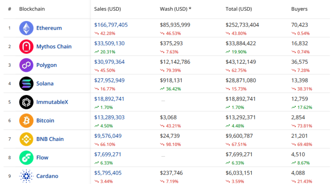Select ImmutableX buyers count 12,759
The height and width of the screenshot is (184, 331).
(x=300, y=99)
